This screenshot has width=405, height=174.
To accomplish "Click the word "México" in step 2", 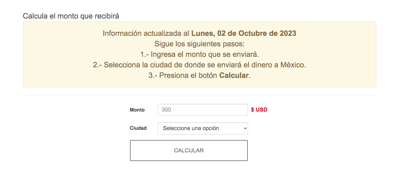I will 293,65.
